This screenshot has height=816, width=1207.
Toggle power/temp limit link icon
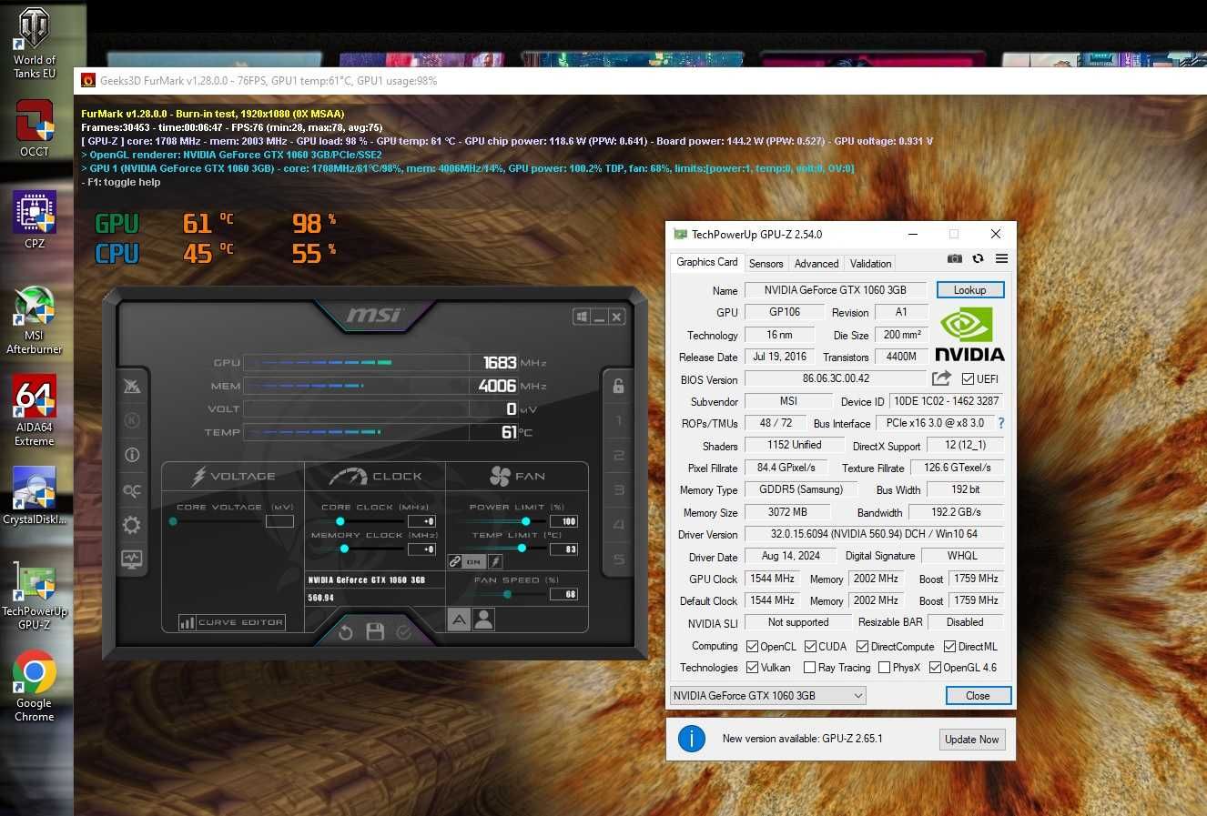click(x=454, y=562)
